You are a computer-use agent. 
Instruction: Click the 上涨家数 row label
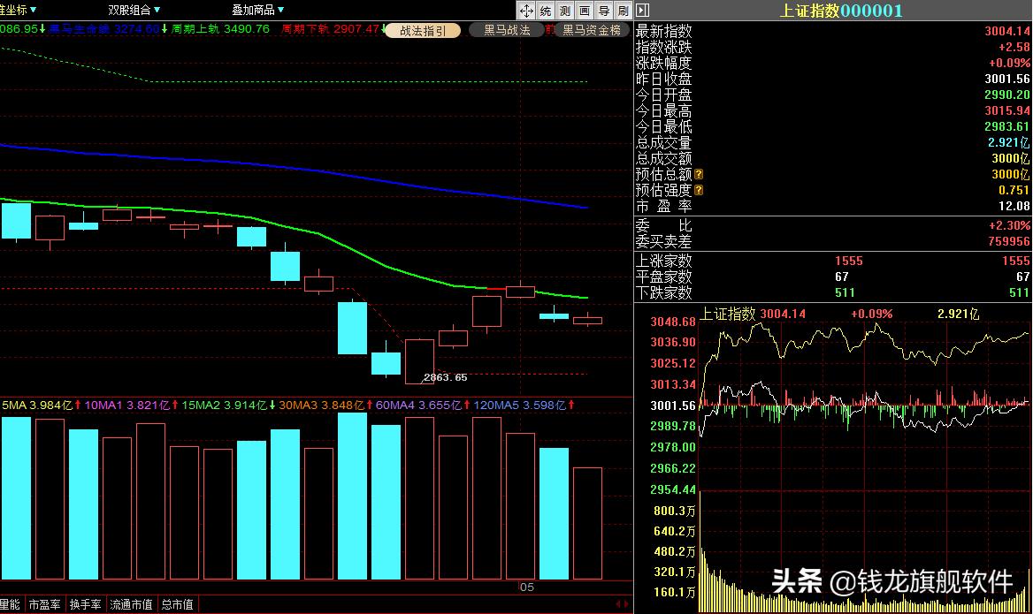coord(663,261)
